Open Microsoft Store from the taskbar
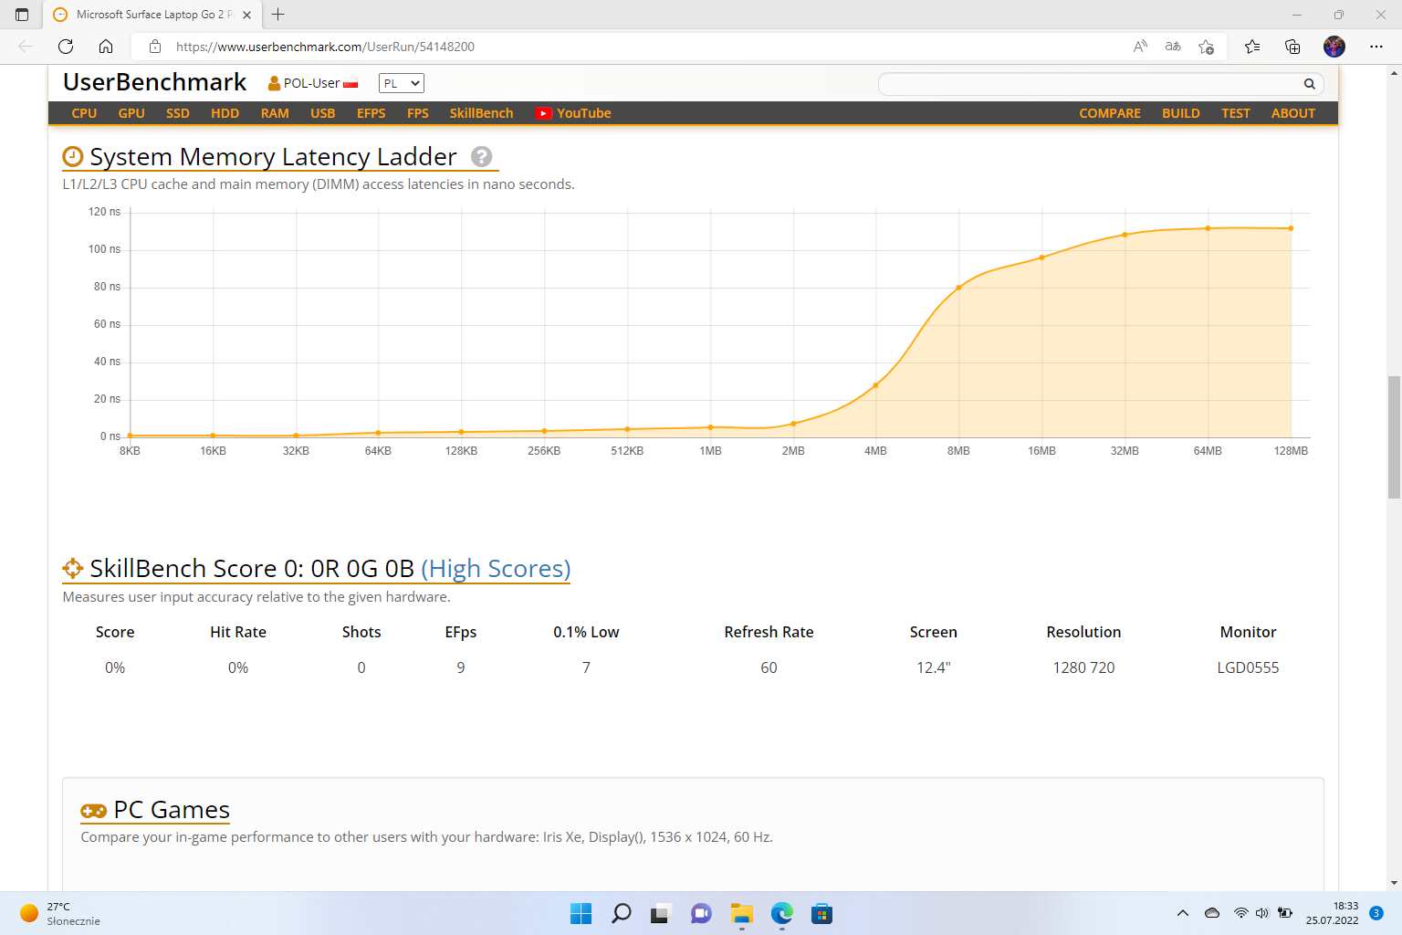The image size is (1402, 935). (x=821, y=913)
